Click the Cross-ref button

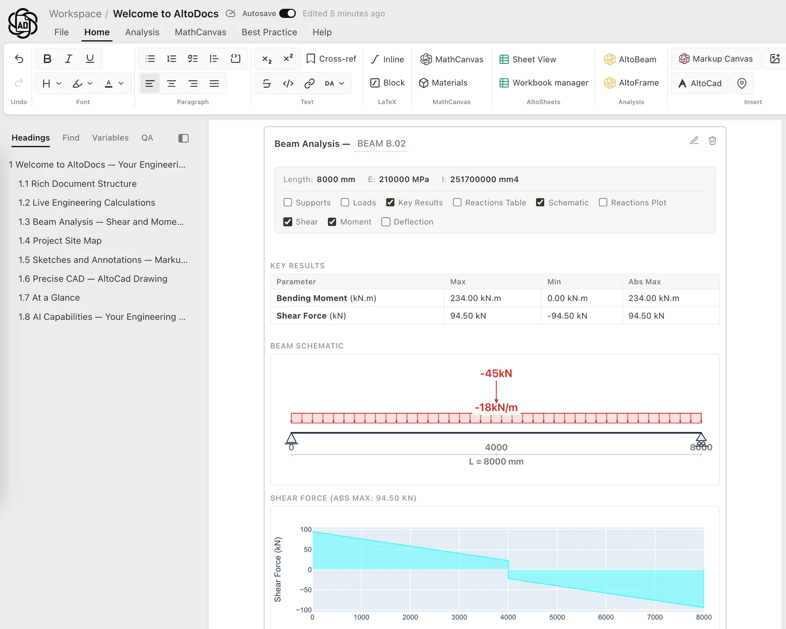point(331,59)
